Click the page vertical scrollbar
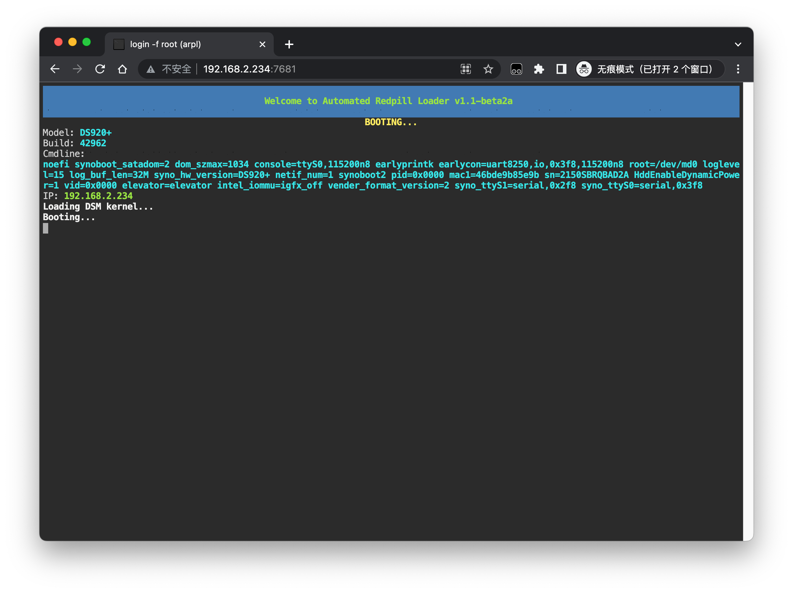This screenshot has width=793, height=593. click(748, 311)
